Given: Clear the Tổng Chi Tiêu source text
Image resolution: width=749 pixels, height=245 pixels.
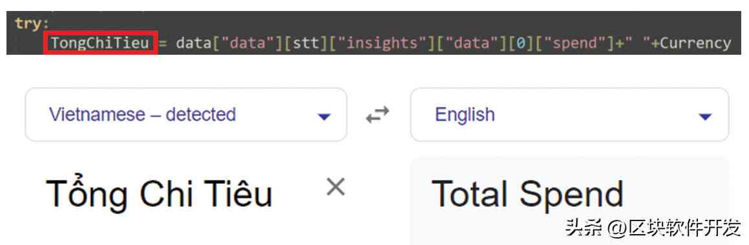Looking at the screenshot, I should click(335, 187).
